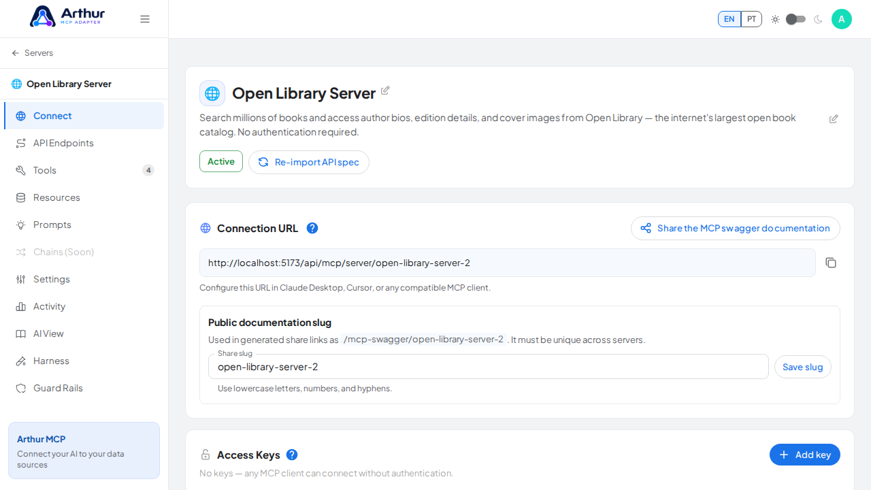
Task: Open the user avatar menu A
Action: 842,19
